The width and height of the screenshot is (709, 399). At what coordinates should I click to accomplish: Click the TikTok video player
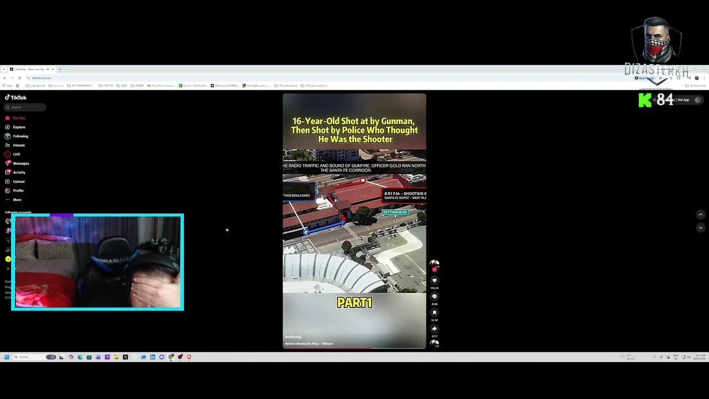tap(354, 221)
